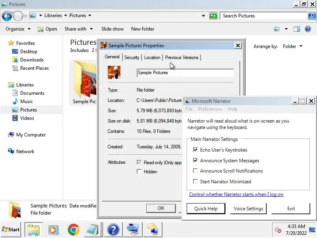Screen dimensions: 317x238
Task: Check the Hidden attribute checkbox
Action: click(139, 172)
